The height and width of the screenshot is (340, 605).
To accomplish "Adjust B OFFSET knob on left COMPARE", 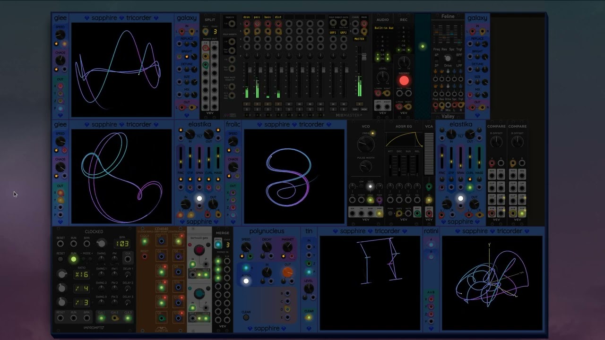I will coord(496,142).
